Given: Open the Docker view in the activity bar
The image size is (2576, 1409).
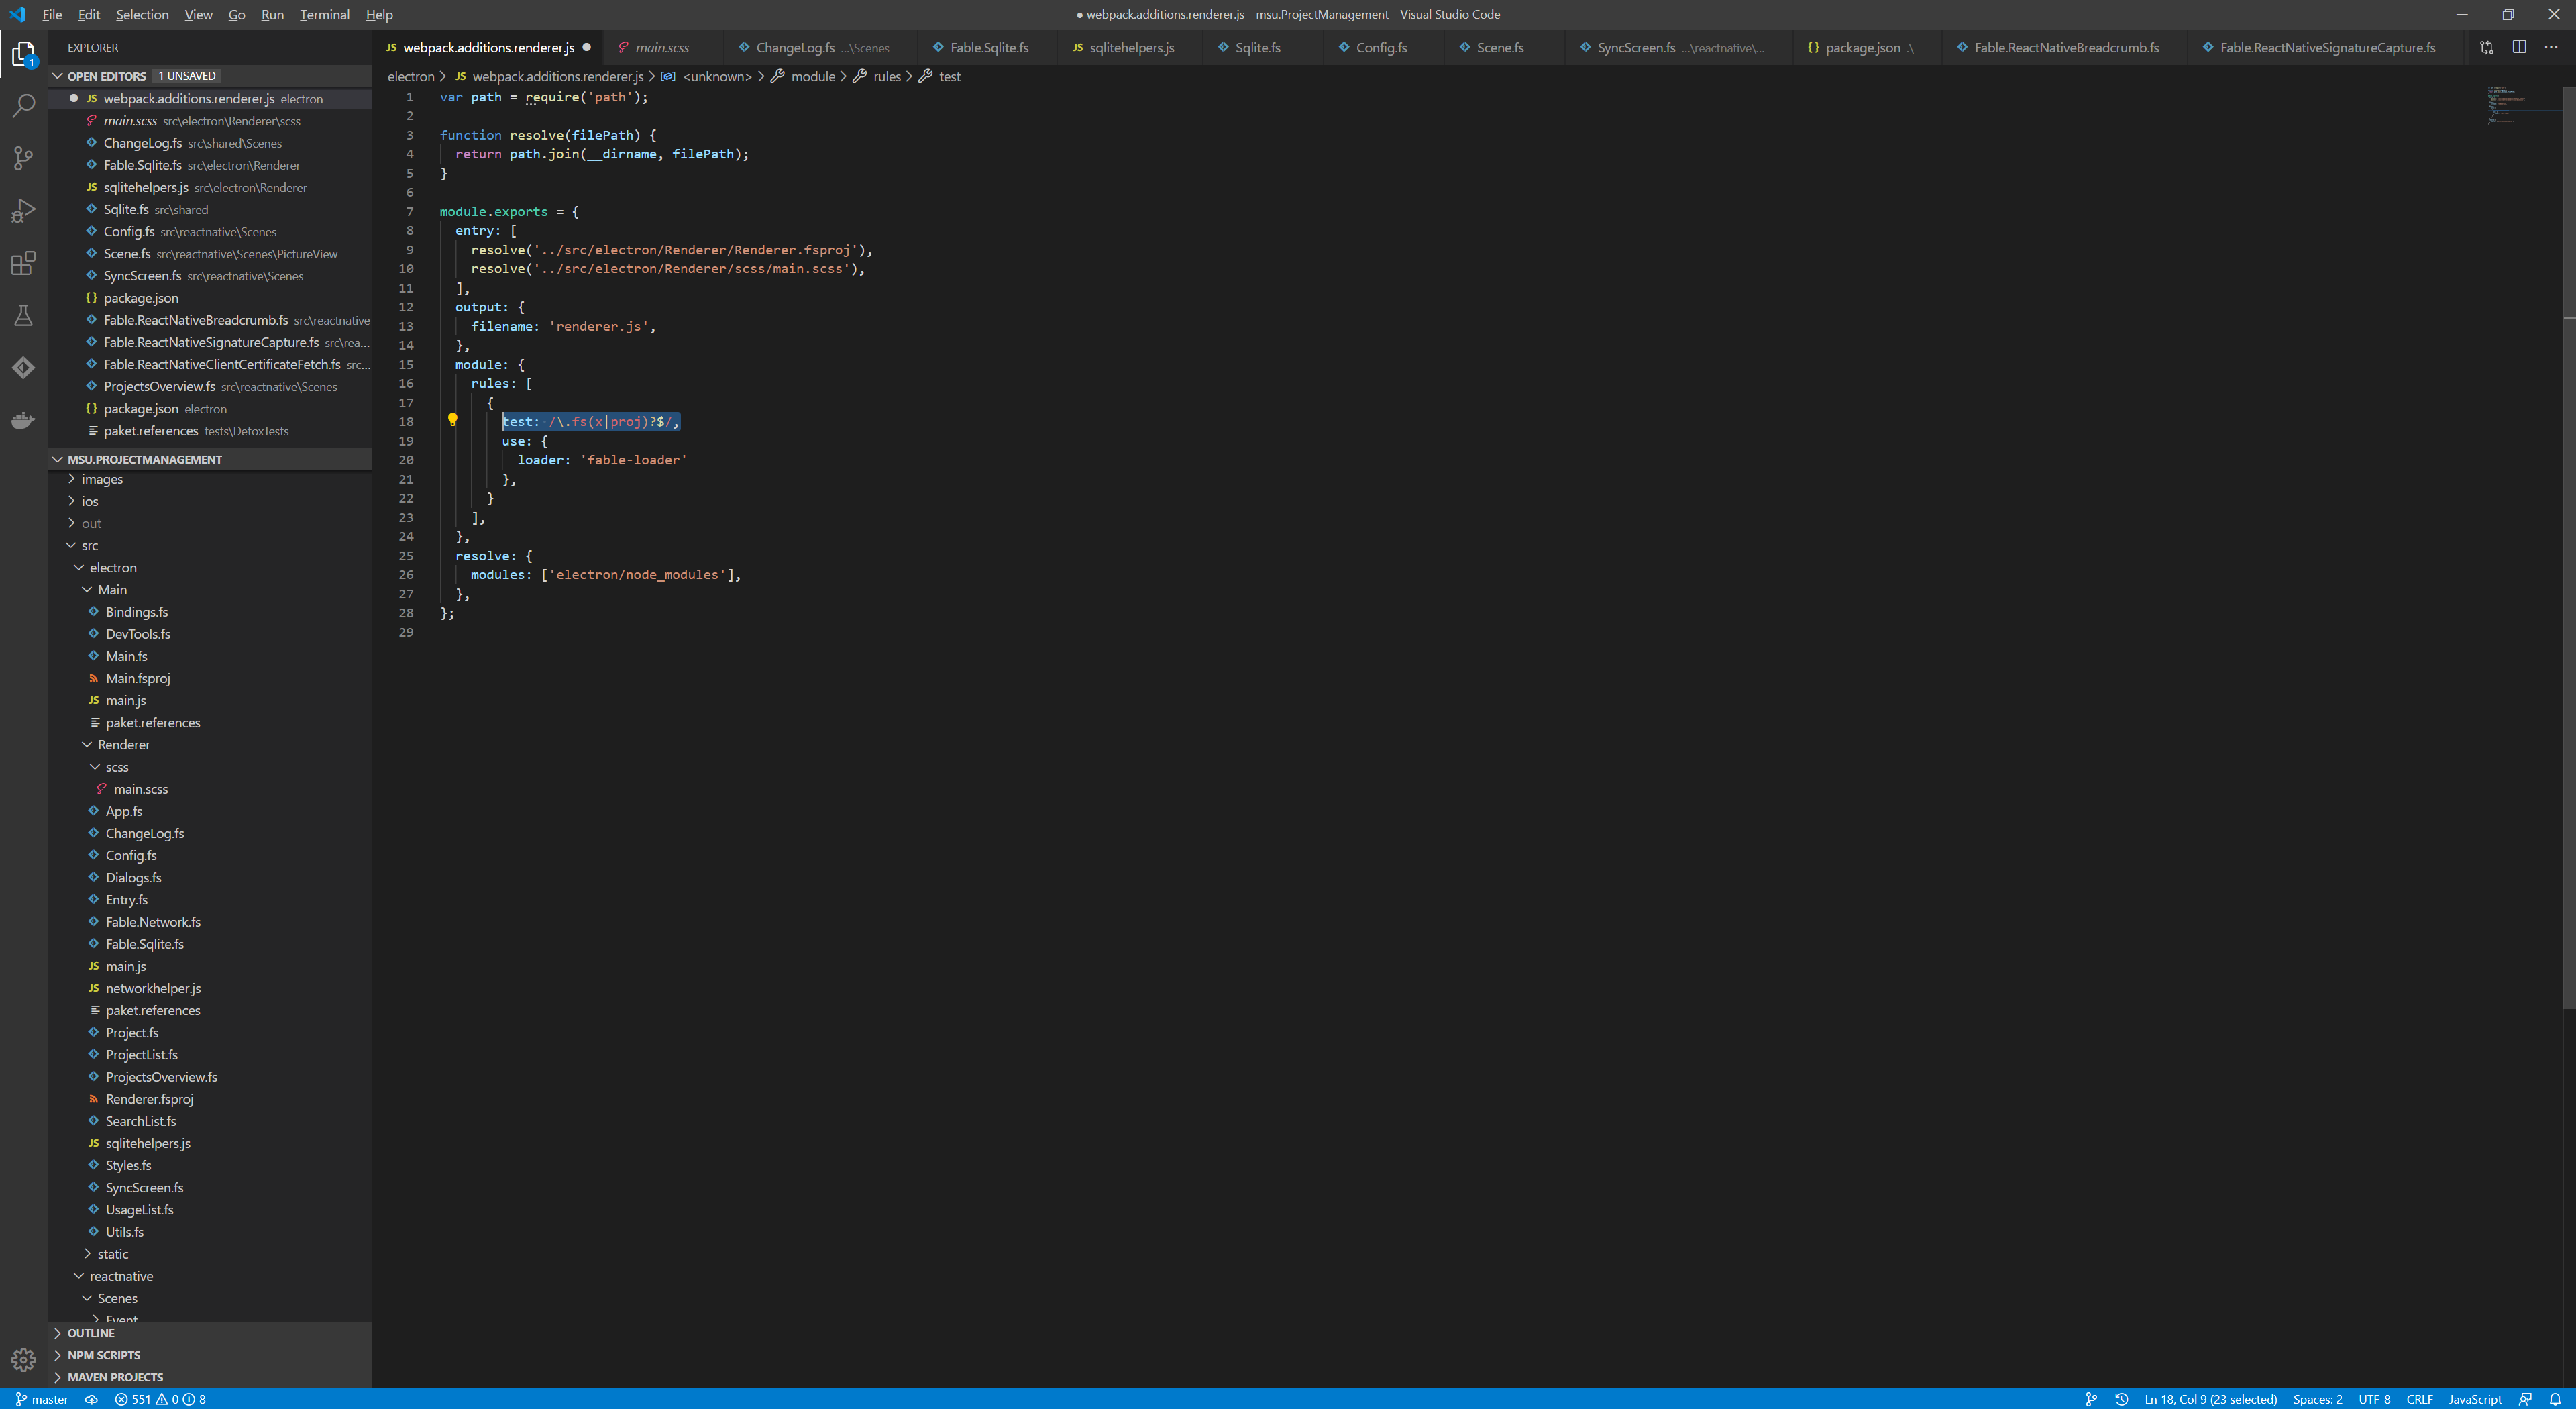Looking at the screenshot, I should pyautogui.click(x=23, y=420).
